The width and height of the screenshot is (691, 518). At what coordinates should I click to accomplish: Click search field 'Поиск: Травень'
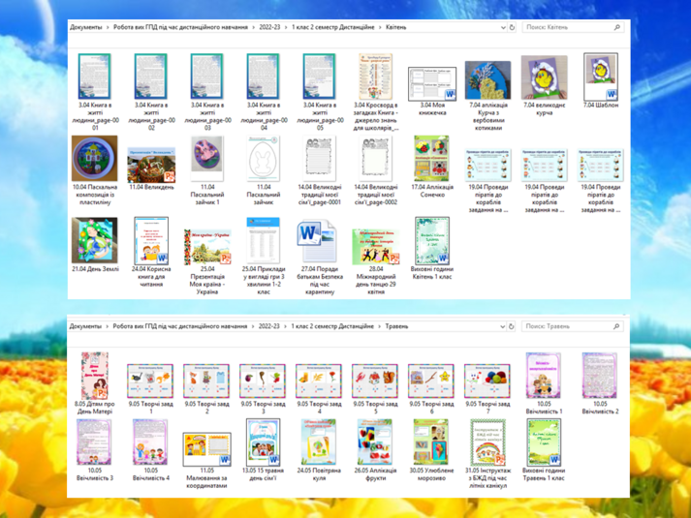point(573,326)
